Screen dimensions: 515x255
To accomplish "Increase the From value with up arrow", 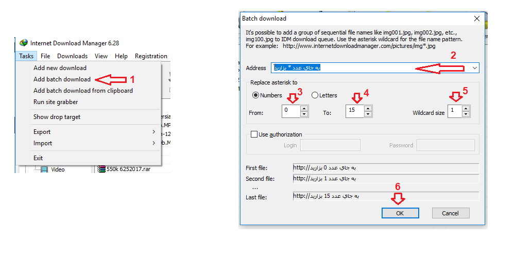I will pos(304,108).
